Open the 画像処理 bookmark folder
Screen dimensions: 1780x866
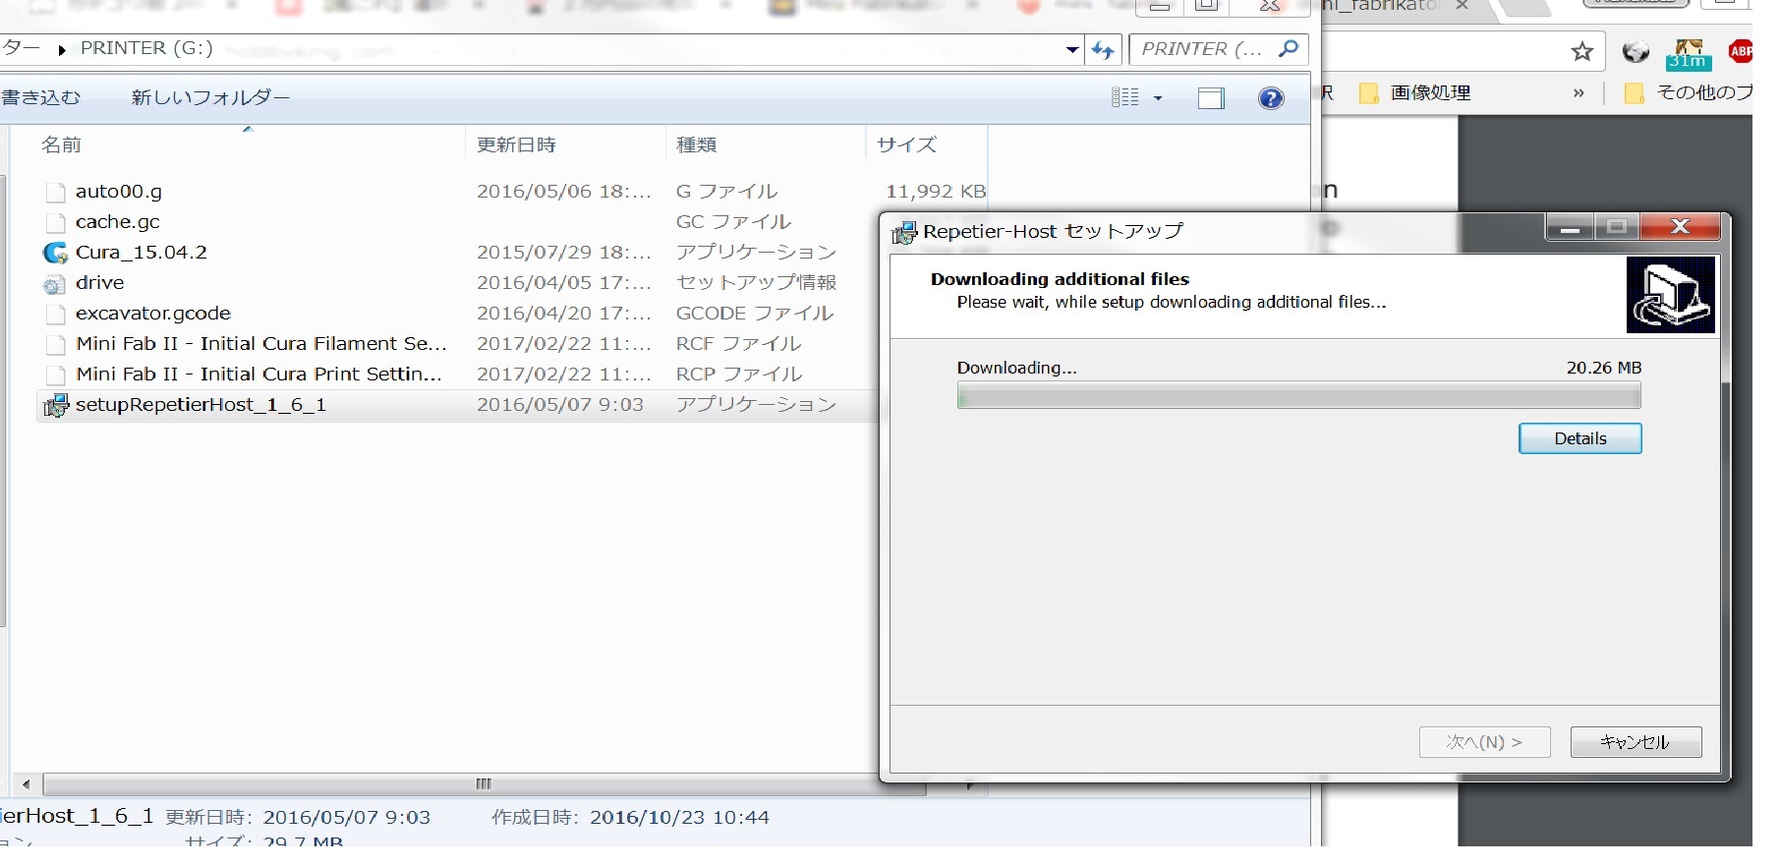[1414, 93]
